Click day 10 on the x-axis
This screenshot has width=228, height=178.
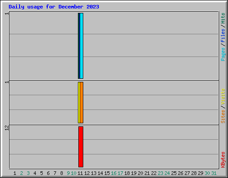click(x=73, y=173)
